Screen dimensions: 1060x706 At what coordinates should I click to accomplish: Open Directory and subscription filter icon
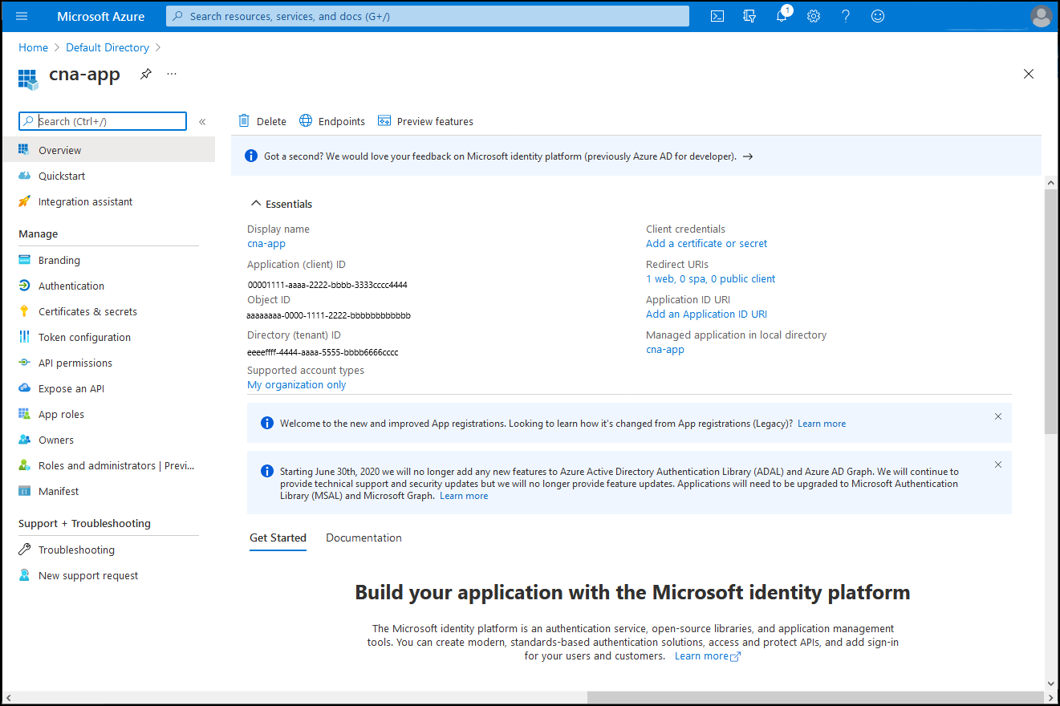pyautogui.click(x=749, y=16)
